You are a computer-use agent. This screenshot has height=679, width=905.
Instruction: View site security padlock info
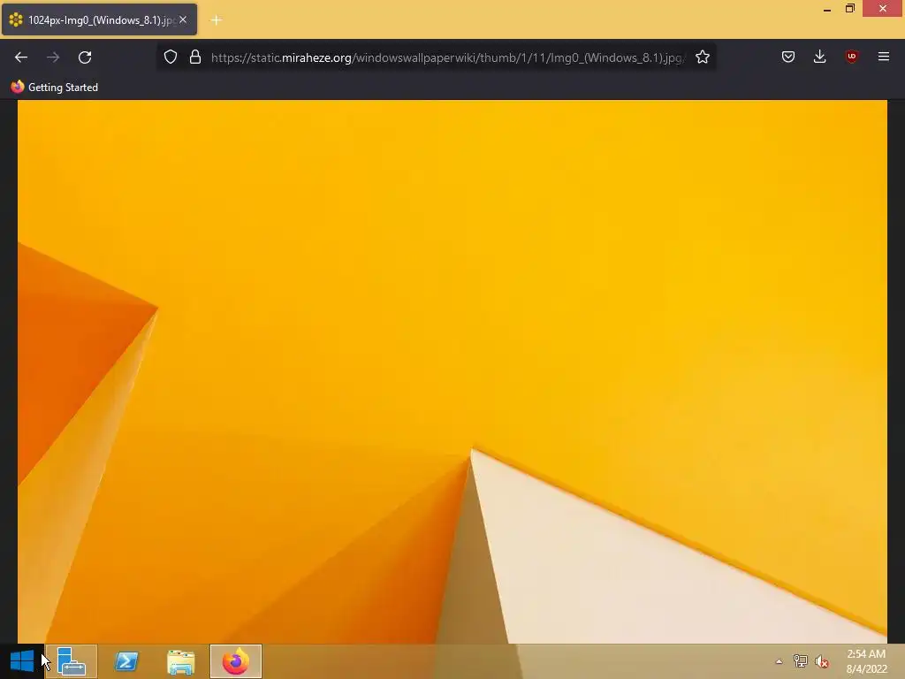point(195,57)
